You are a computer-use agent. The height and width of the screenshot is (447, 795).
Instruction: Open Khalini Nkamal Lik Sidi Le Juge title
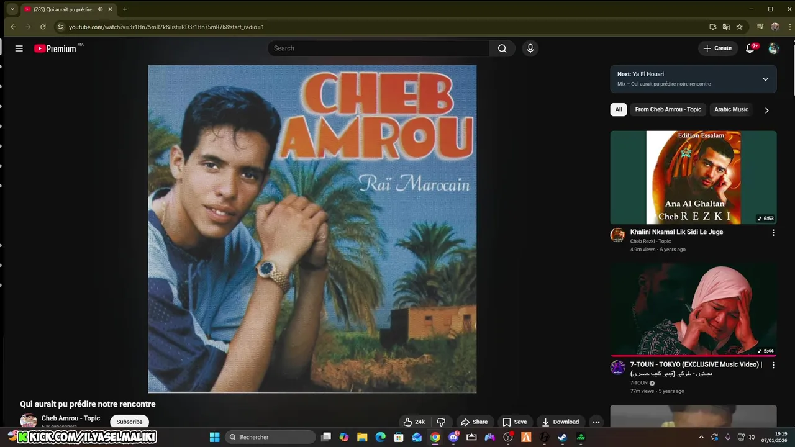tap(676, 232)
